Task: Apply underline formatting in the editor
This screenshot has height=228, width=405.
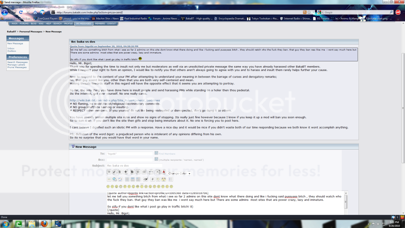Action: (120, 172)
